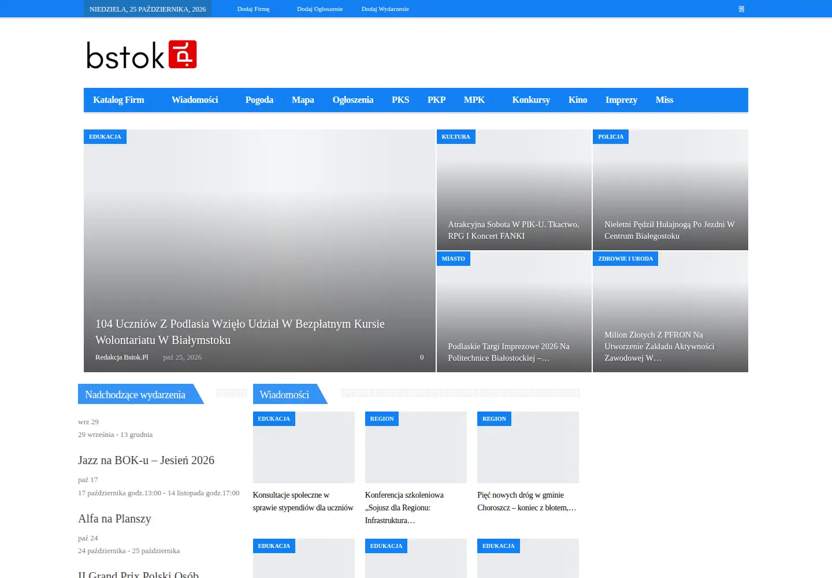Image resolution: width=832 pixels, height=578 pixels.
Task: Open the Dodaj Ogłoszenie link
Action: click(x=320, y=9)
